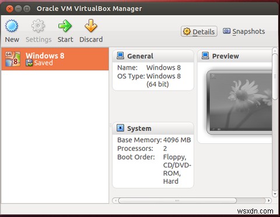This screenshot has height=217, width=280.
Task: Discard saved state with orange down arrow
Action: [91, 26]
